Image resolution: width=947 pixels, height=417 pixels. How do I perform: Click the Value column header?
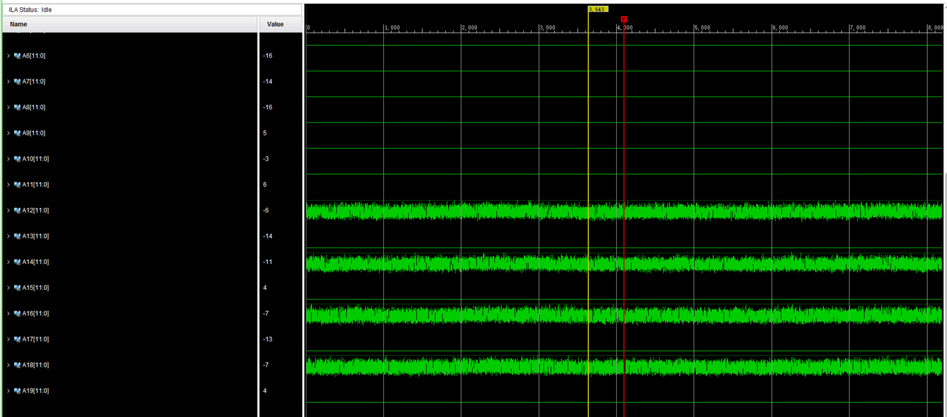281,24
